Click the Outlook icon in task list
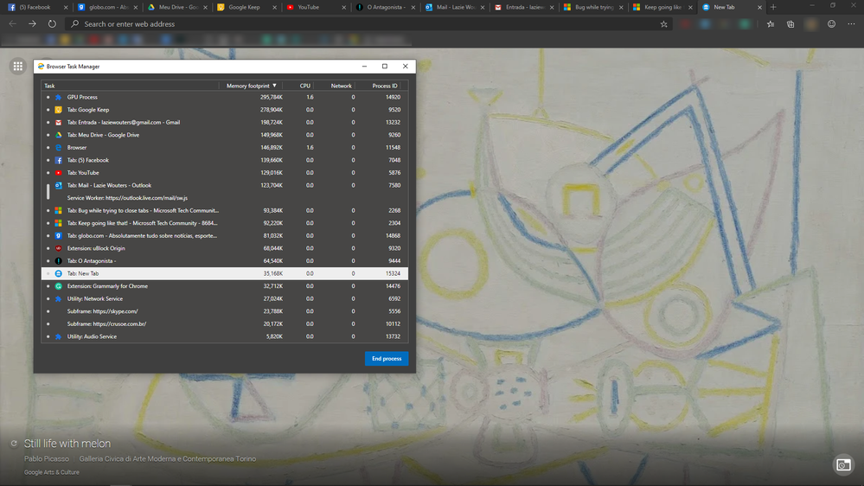The height and width of the screenshot is (486, 864). (59, 186)
